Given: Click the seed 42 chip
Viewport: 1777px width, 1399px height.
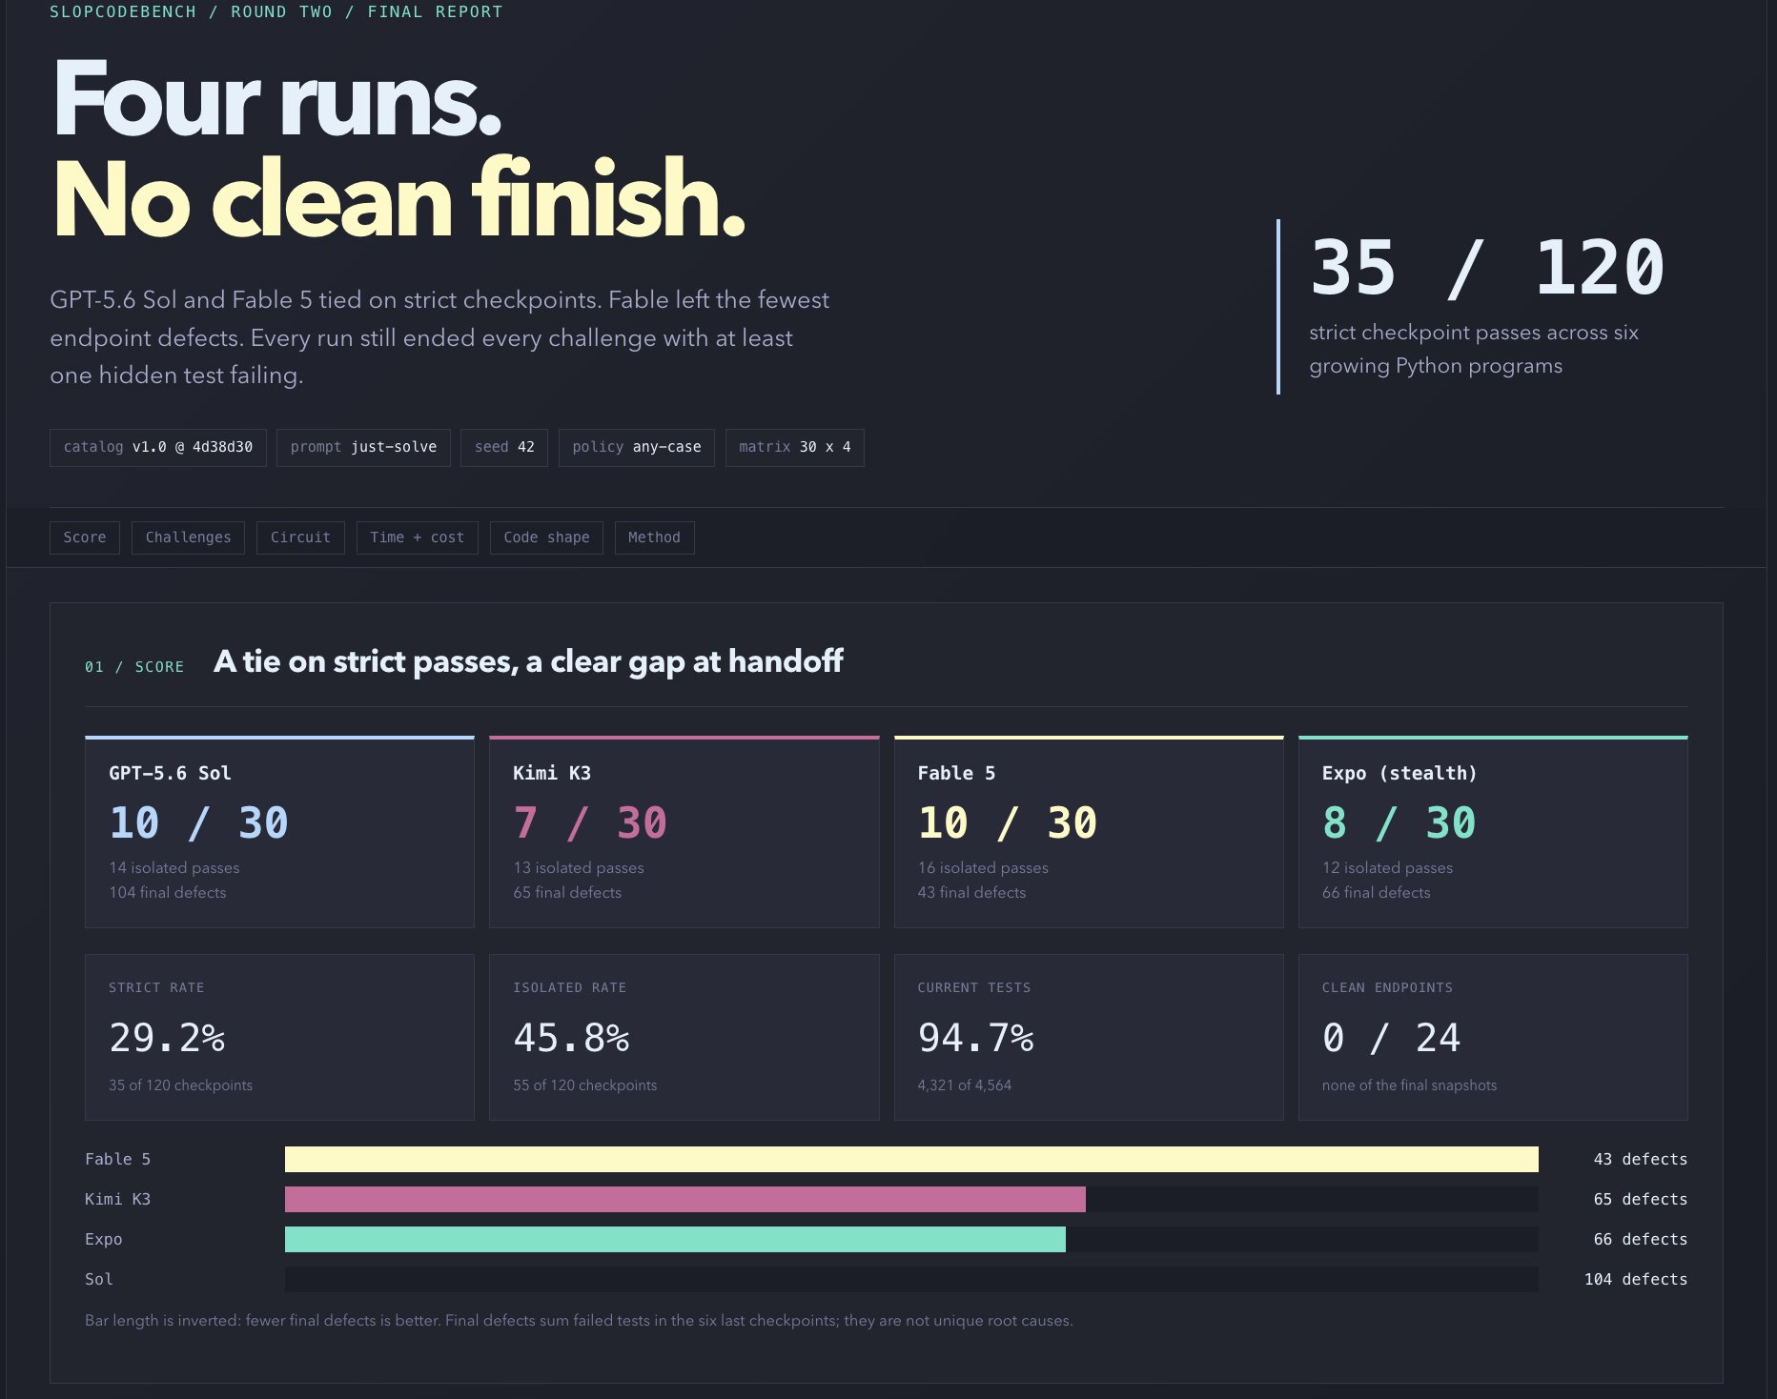Looking at the screenshot, I should (504, 447).
